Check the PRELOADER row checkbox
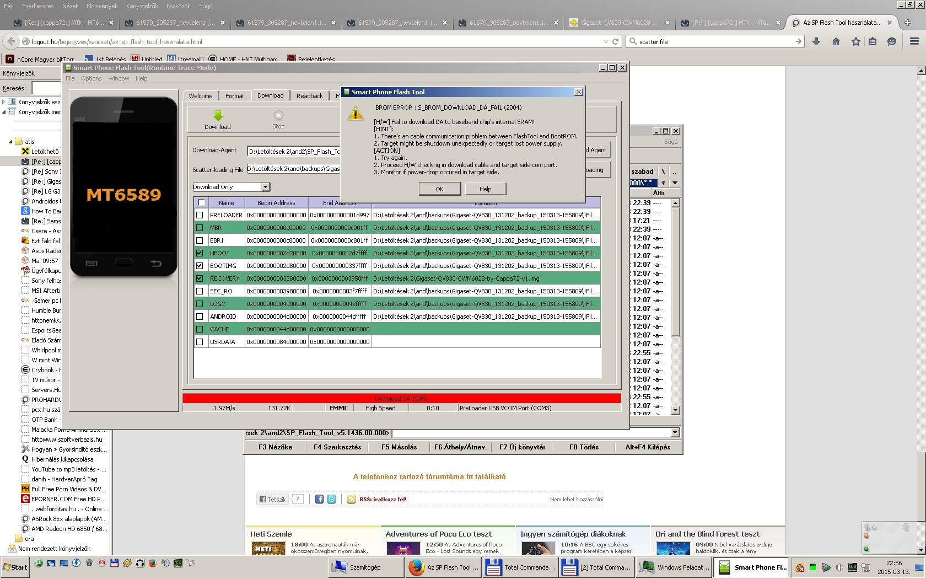 point(200,215)
